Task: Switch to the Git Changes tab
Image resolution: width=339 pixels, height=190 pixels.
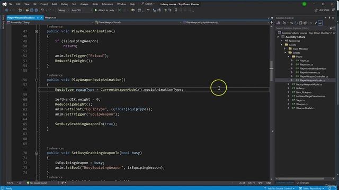Action: click(302, 183)
